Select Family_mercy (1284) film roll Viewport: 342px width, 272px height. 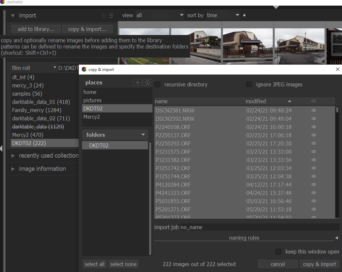pos(45,110)
